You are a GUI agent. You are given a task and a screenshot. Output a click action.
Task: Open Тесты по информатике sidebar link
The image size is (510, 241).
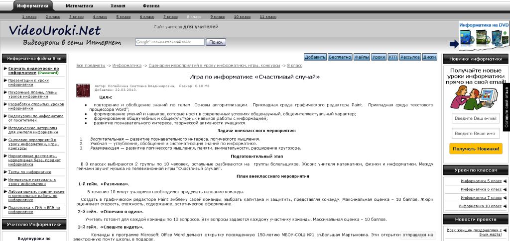[x=29, y=172]
